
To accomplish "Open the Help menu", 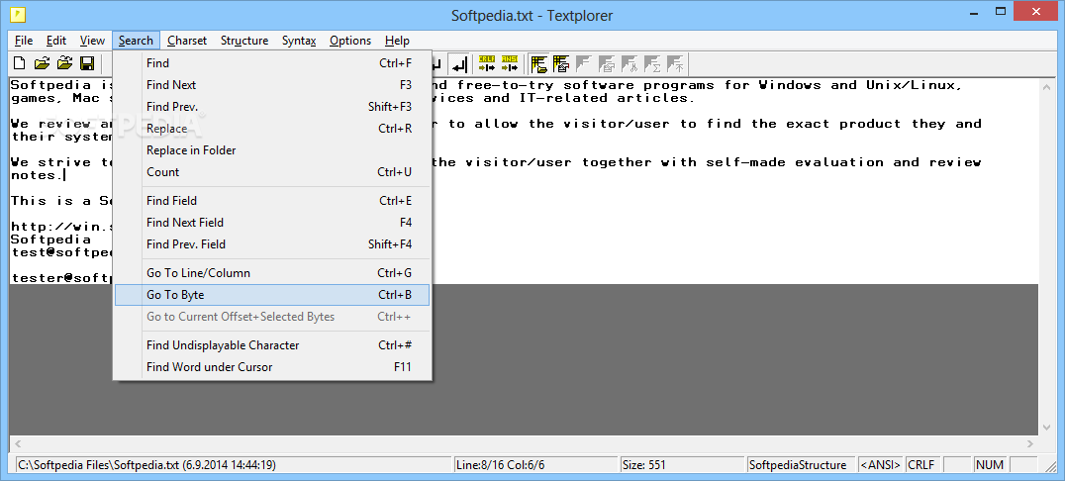I will pyautogui.click(x=397, y=41).
